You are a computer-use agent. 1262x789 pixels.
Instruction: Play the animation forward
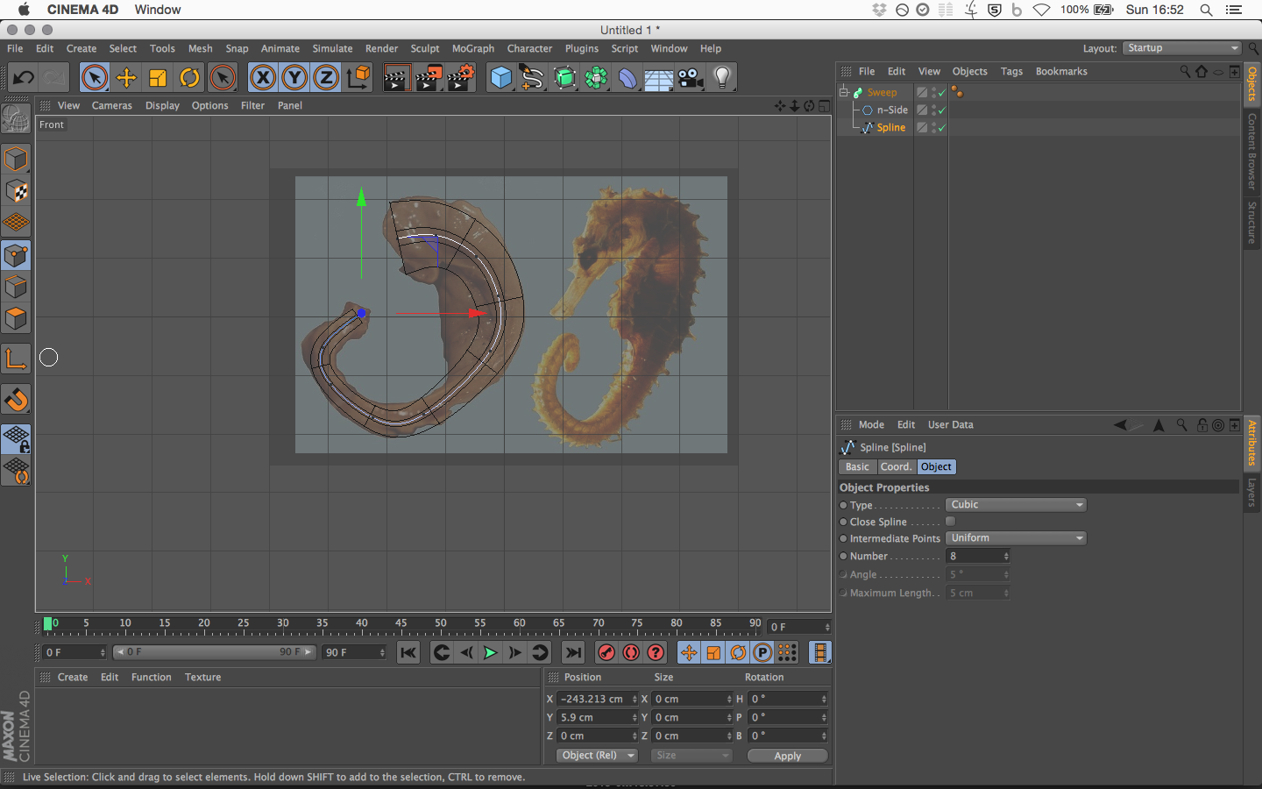pyautogui.click(x=490, y=652)
